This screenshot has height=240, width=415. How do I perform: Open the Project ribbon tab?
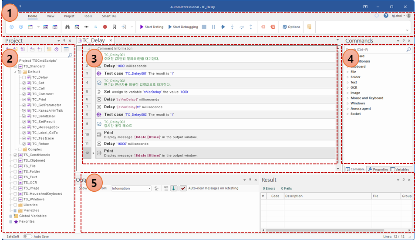pyautogui.click(x=69, y=16)
